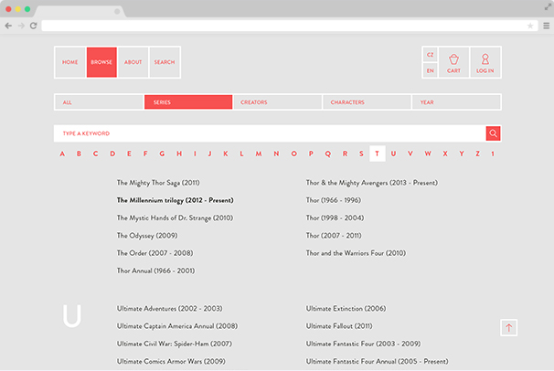Go back with browser back arrow
The width and height of the screenshot is (554, 371).
coord(9,26)
